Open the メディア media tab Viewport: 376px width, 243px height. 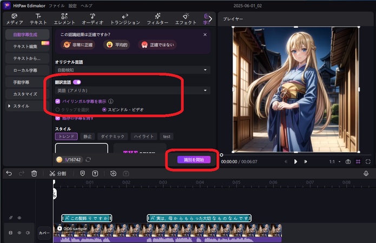tap(15, 19)
